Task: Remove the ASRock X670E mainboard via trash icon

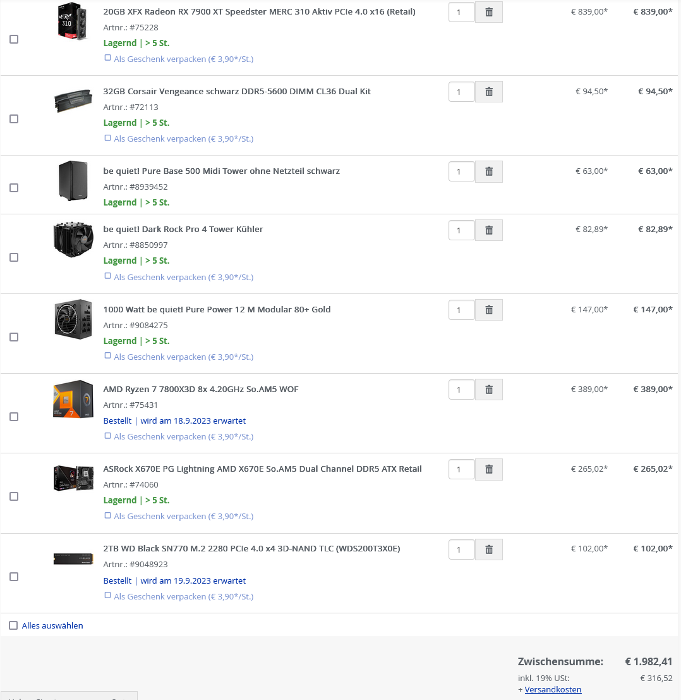Action: pyautogui.click(x=488, y=469)
